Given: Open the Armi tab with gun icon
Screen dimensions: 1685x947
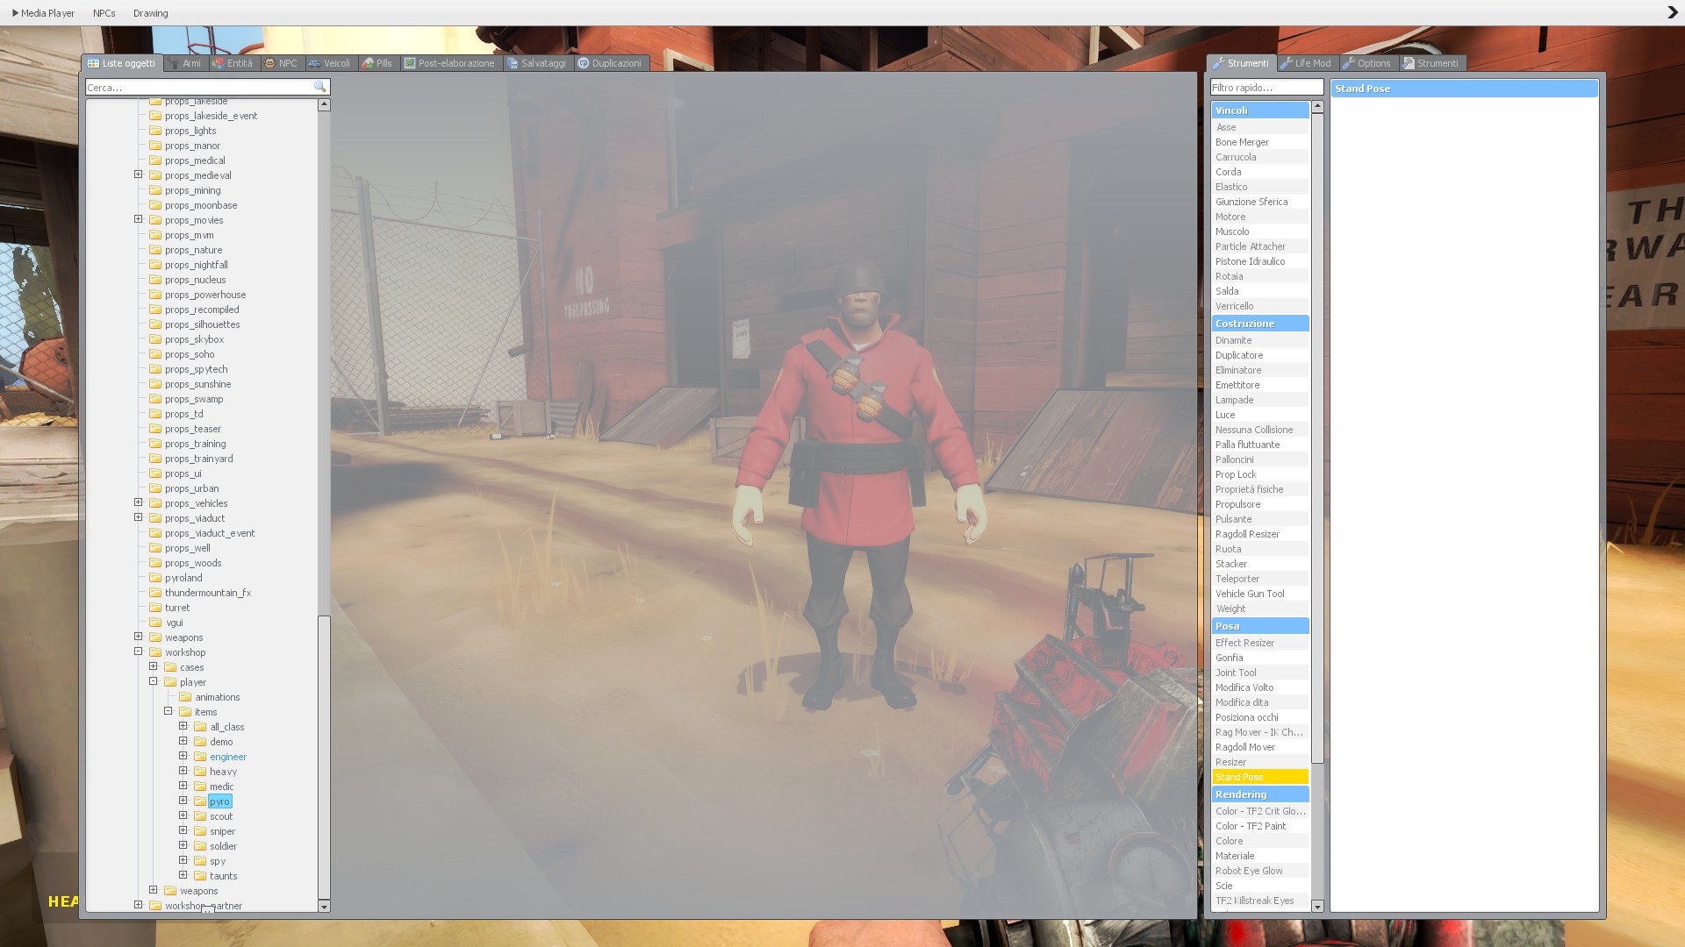Looking at the screenshot, I should [185, 63].
